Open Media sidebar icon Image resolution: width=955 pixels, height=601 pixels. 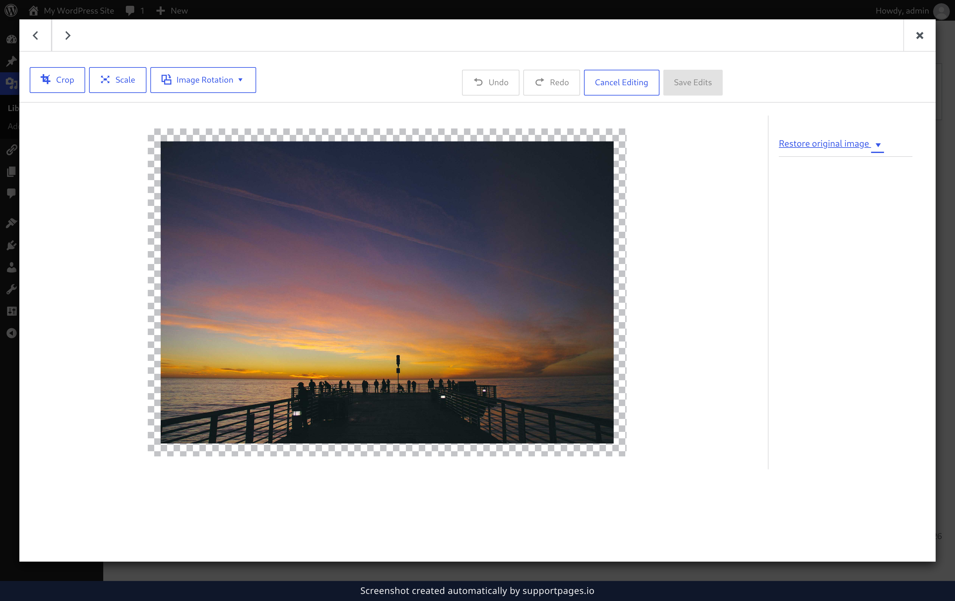12,83
